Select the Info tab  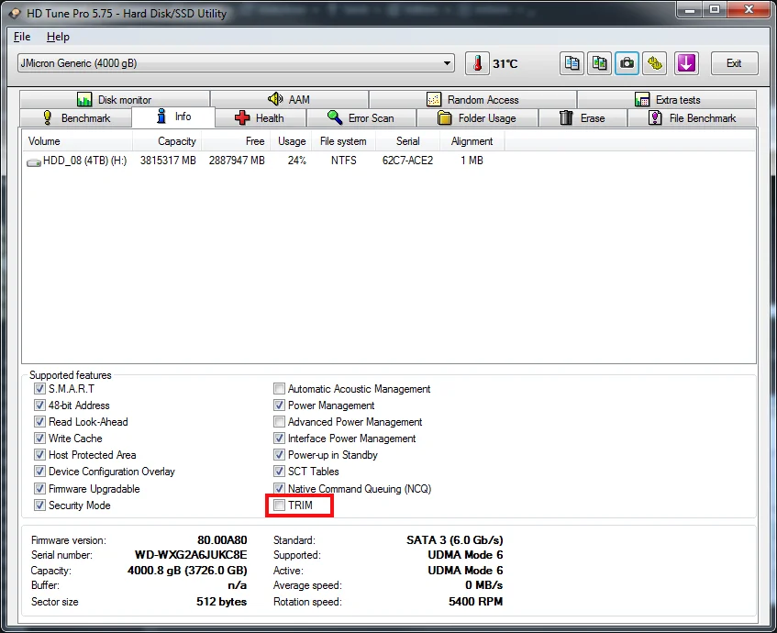click(x=173, y=117)
